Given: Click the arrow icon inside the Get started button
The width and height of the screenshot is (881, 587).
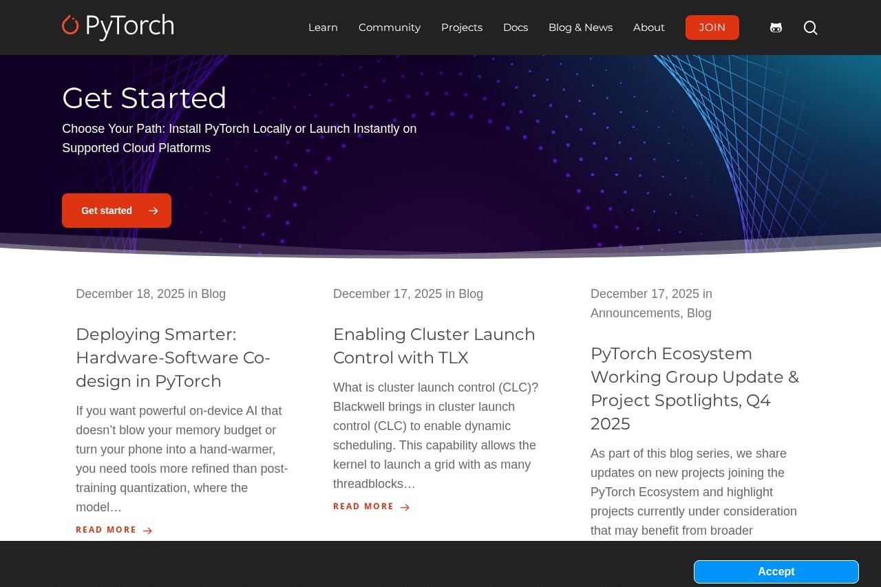Looking at the screenshot, I should pos(153,211).
